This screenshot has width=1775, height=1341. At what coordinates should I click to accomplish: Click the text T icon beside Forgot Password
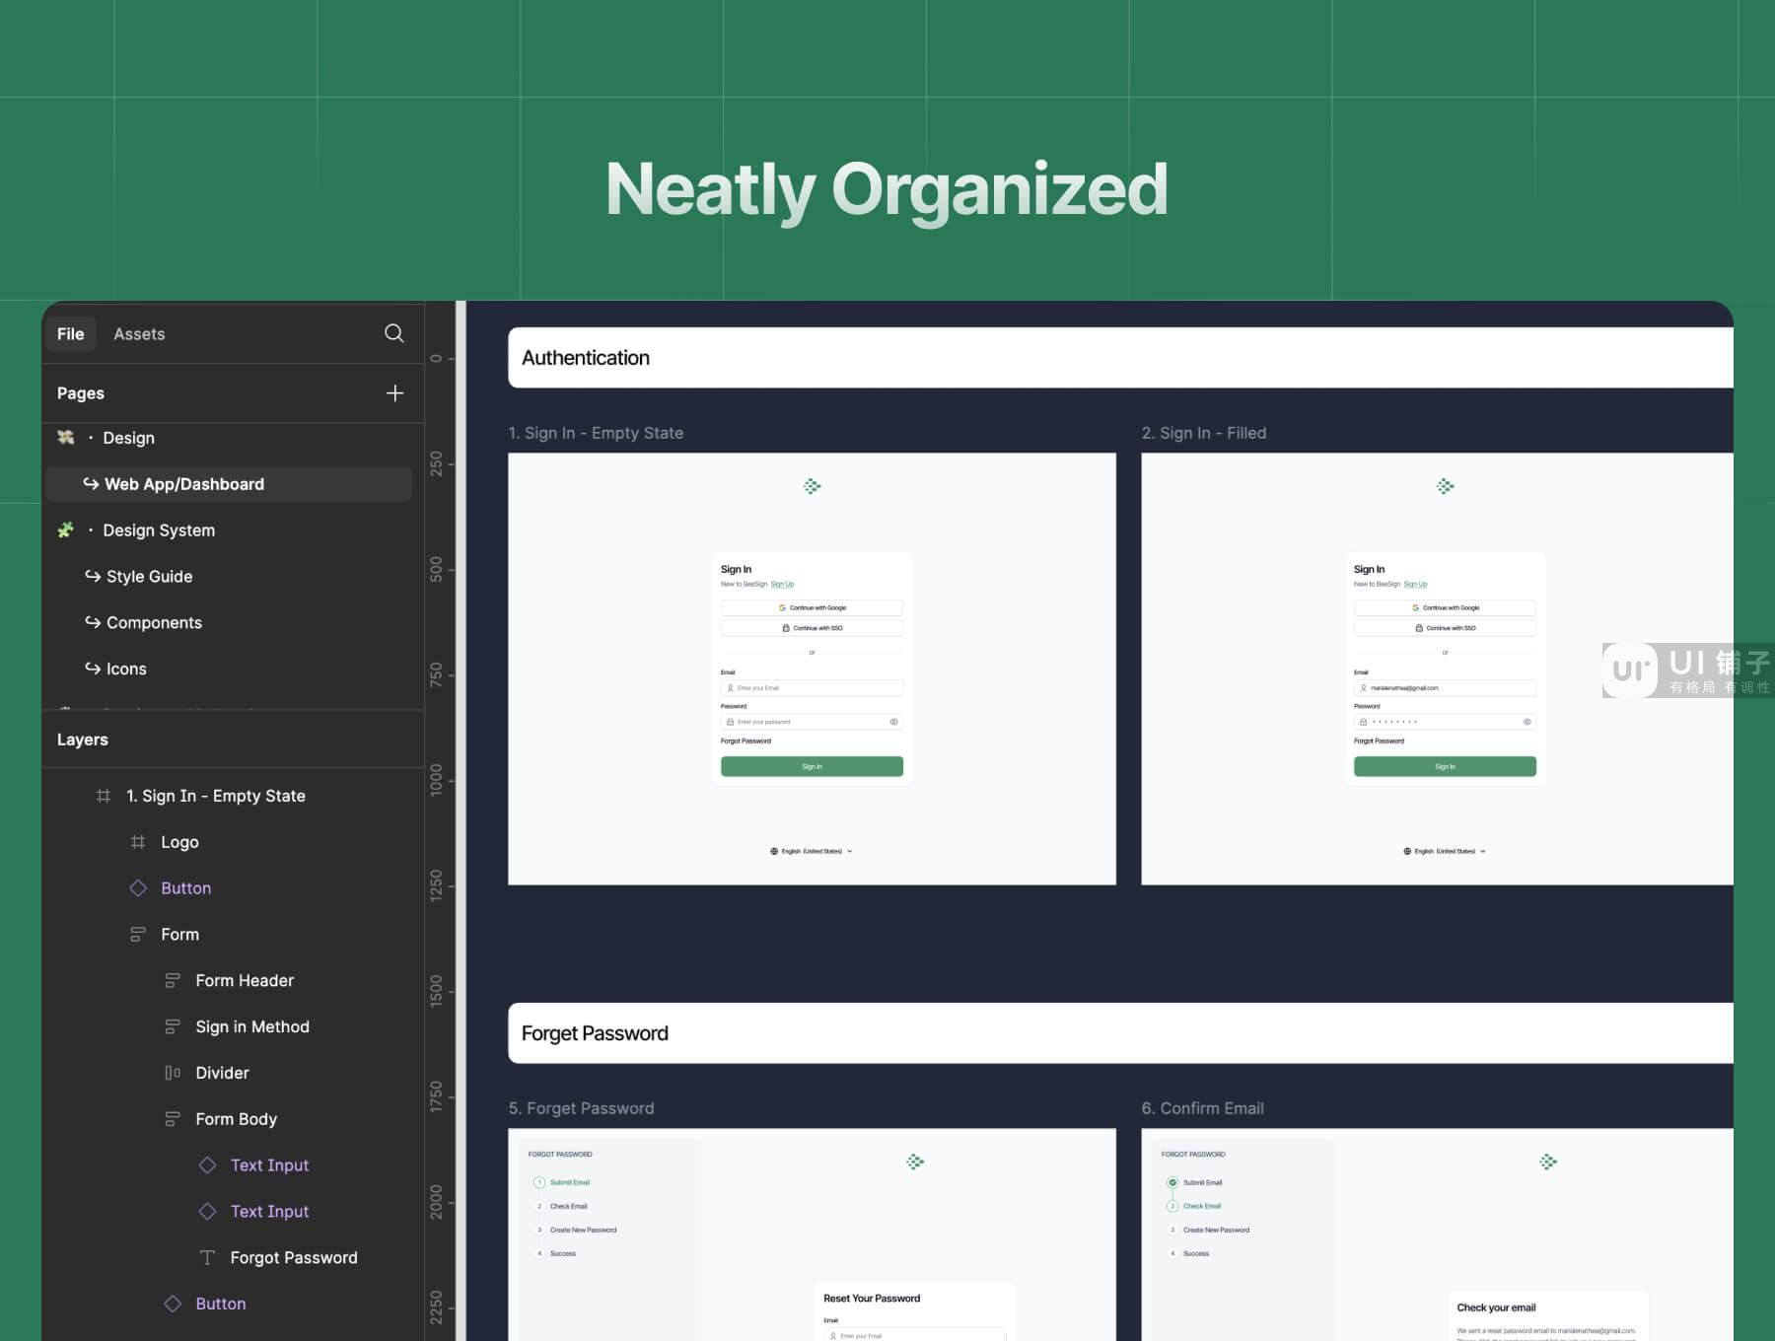pyautogui.click(x=207, y=1257)
